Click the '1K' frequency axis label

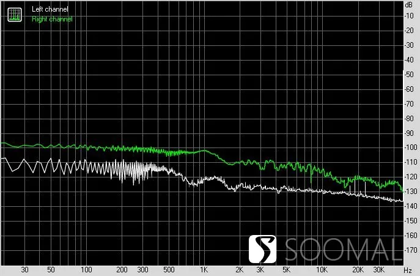pyautogui.click(x=204, y=270)
